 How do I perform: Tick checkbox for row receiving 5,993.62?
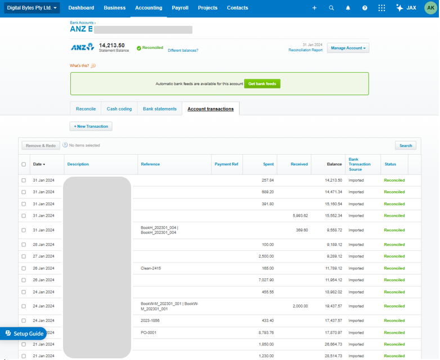[24, 216]
